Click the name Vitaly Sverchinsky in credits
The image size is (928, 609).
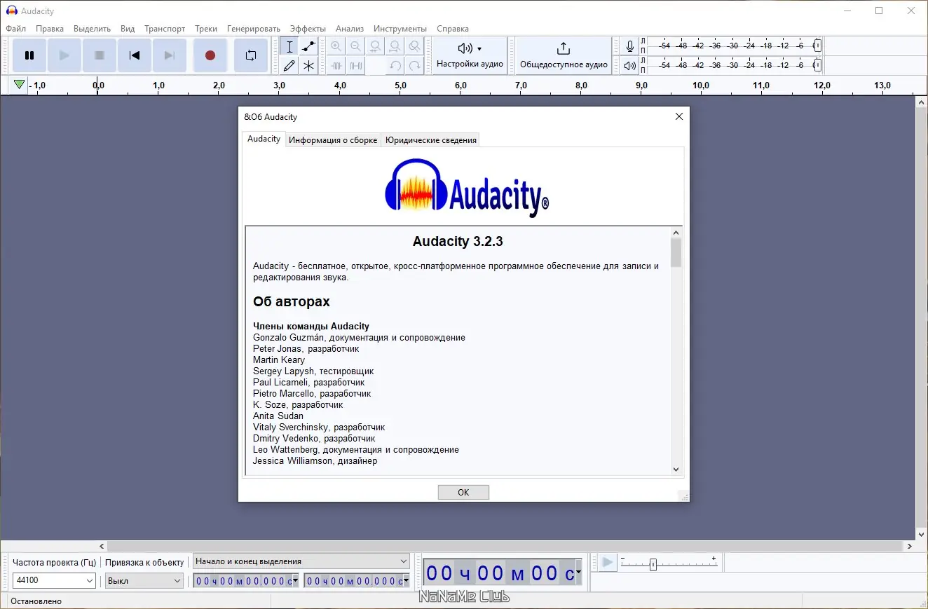click(x=290, y=427)
